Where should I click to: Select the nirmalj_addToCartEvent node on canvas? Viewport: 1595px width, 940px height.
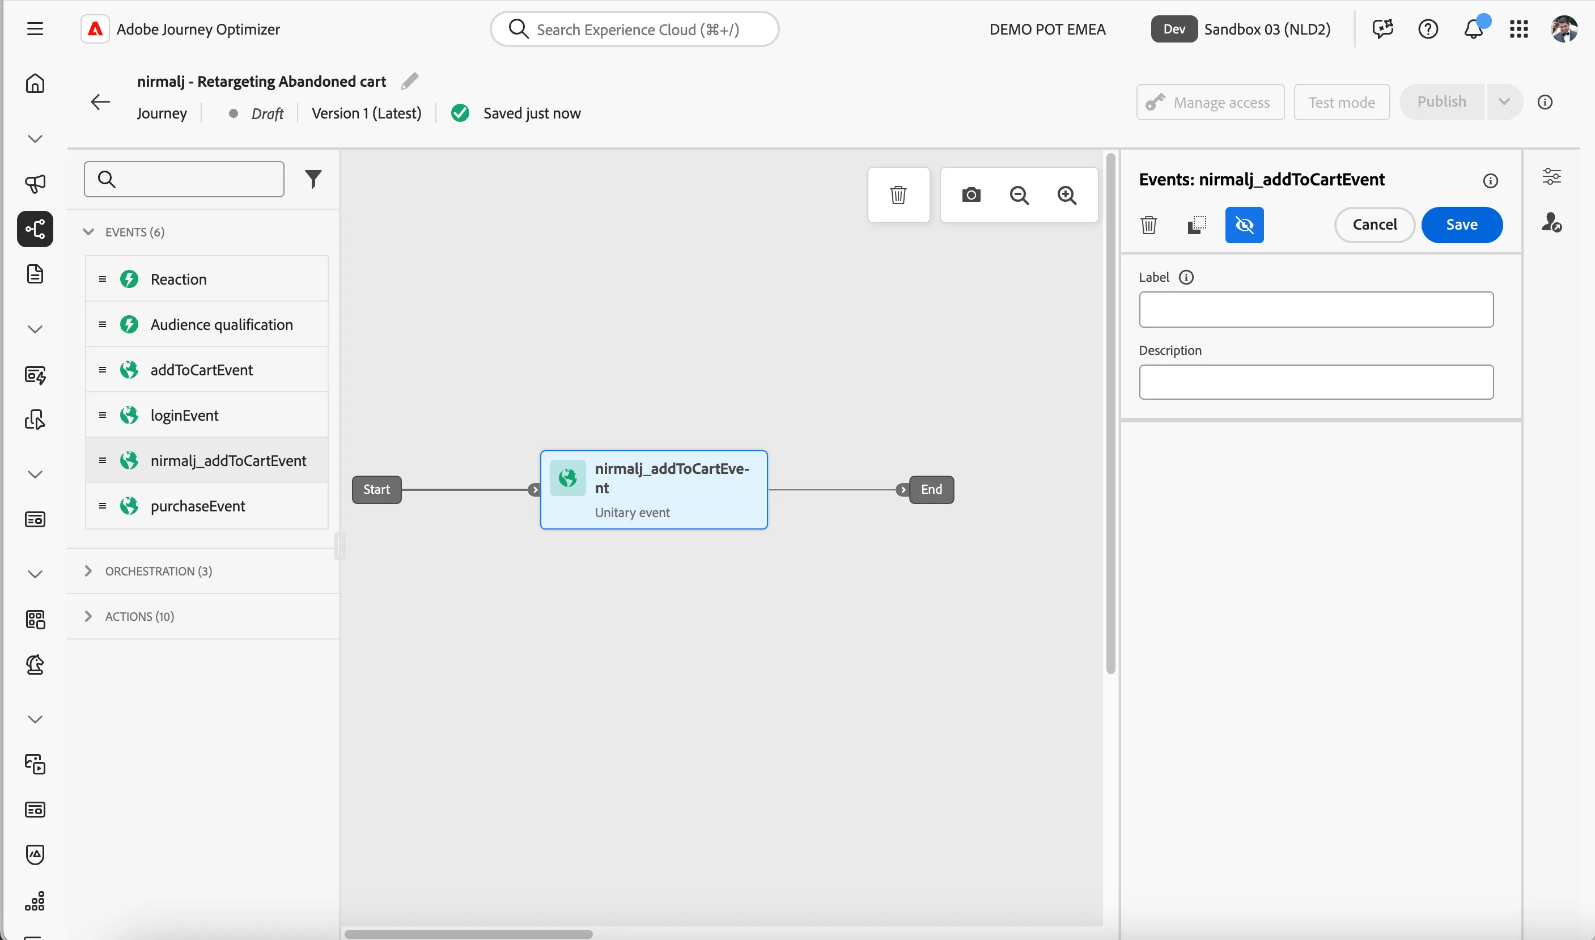click(654, 490)
